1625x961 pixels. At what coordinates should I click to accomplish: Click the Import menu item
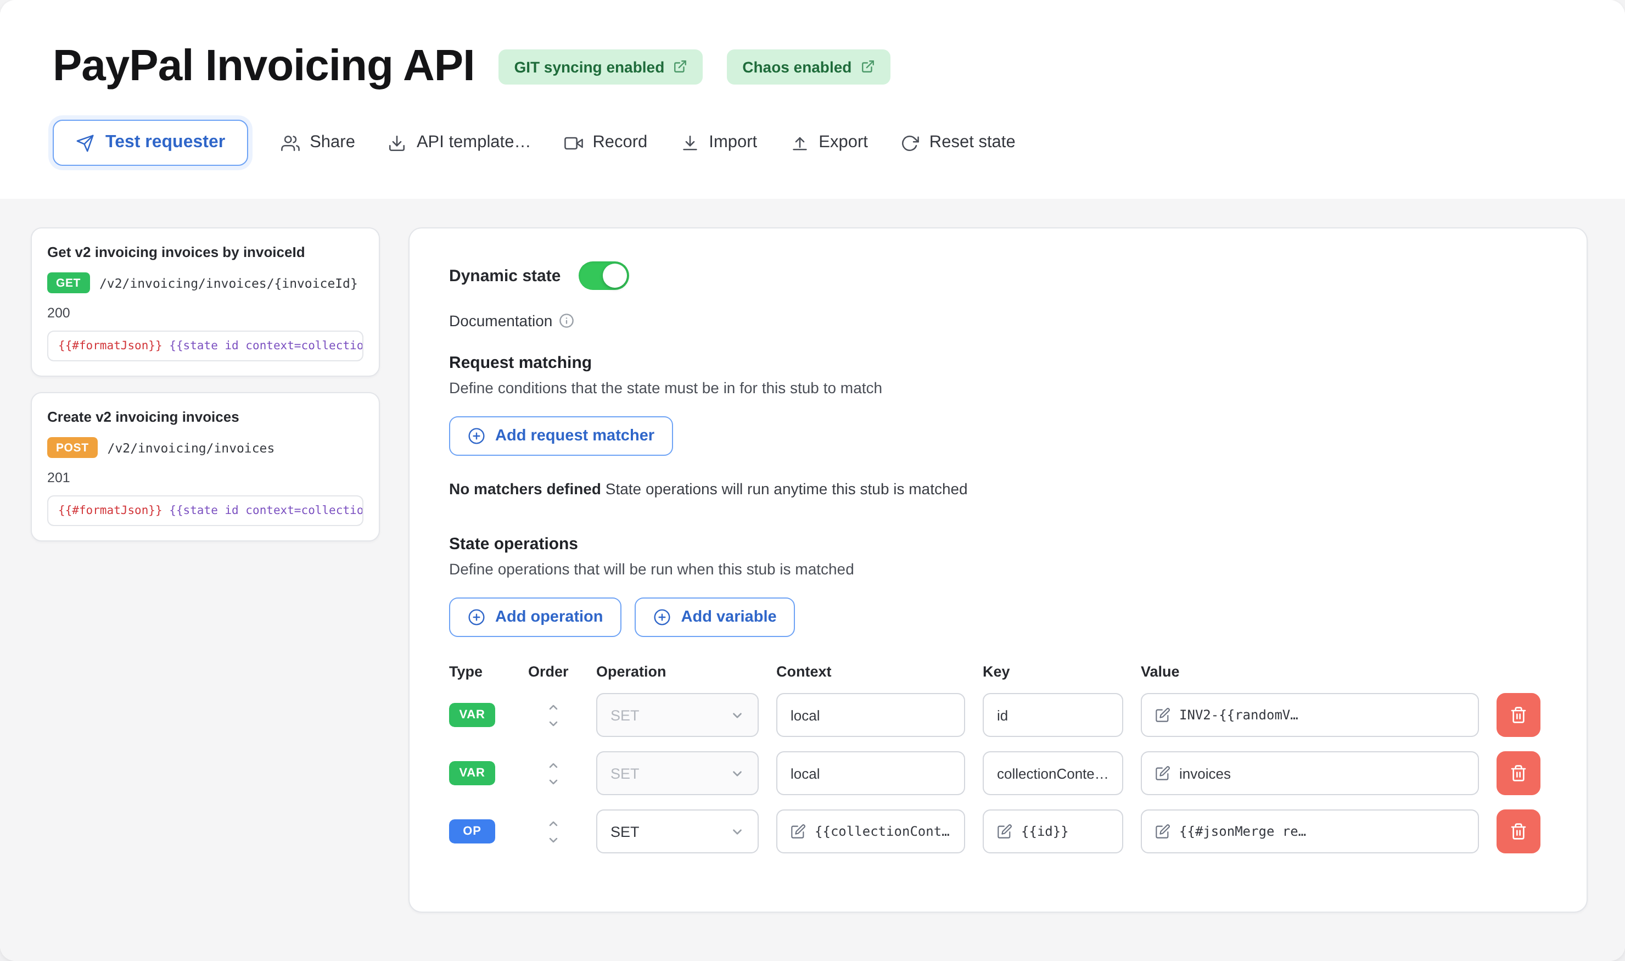719,142
